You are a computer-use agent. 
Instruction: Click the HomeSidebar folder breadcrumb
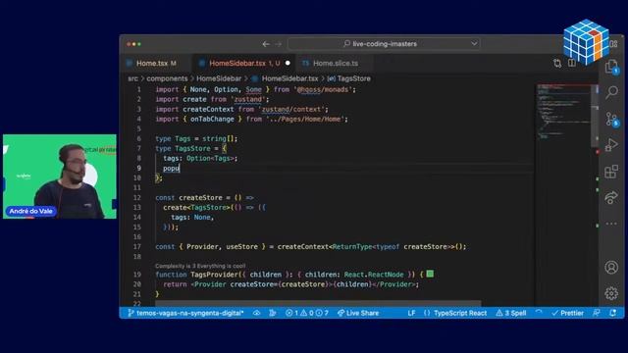[x=219, y=78]
